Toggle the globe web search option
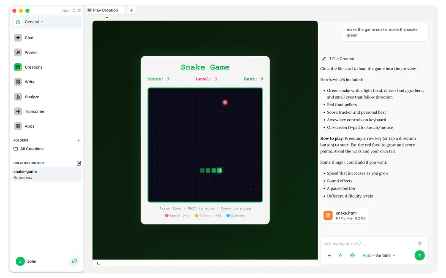Image resolution: width=446 pixels, height=278 pixels. (352, 255)
